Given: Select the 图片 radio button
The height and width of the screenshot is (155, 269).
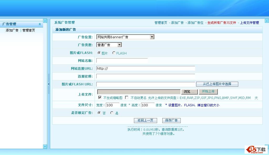Looking at the screenshot, I should (99, 53).
